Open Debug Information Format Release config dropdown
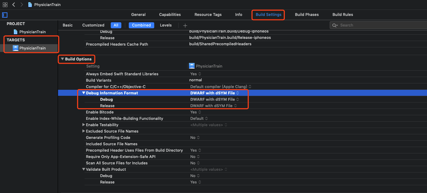The width and height of the screenshot is (427, 193). point(213,106)
